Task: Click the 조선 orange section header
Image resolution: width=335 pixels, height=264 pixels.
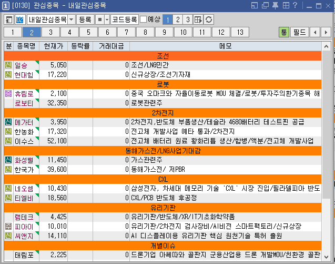Action: tap(163, 56)
